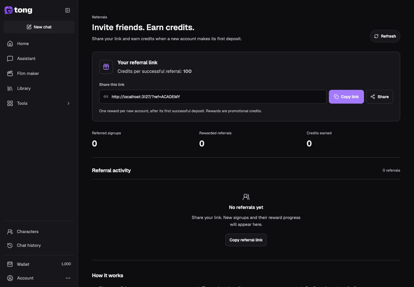Click the Rewarded referrals count
This screenshot has width=414, height=287.
point(202,143)
